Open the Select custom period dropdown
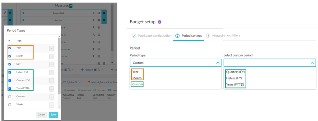The height and width of the screenshot is (121, 318). point(270,63)
